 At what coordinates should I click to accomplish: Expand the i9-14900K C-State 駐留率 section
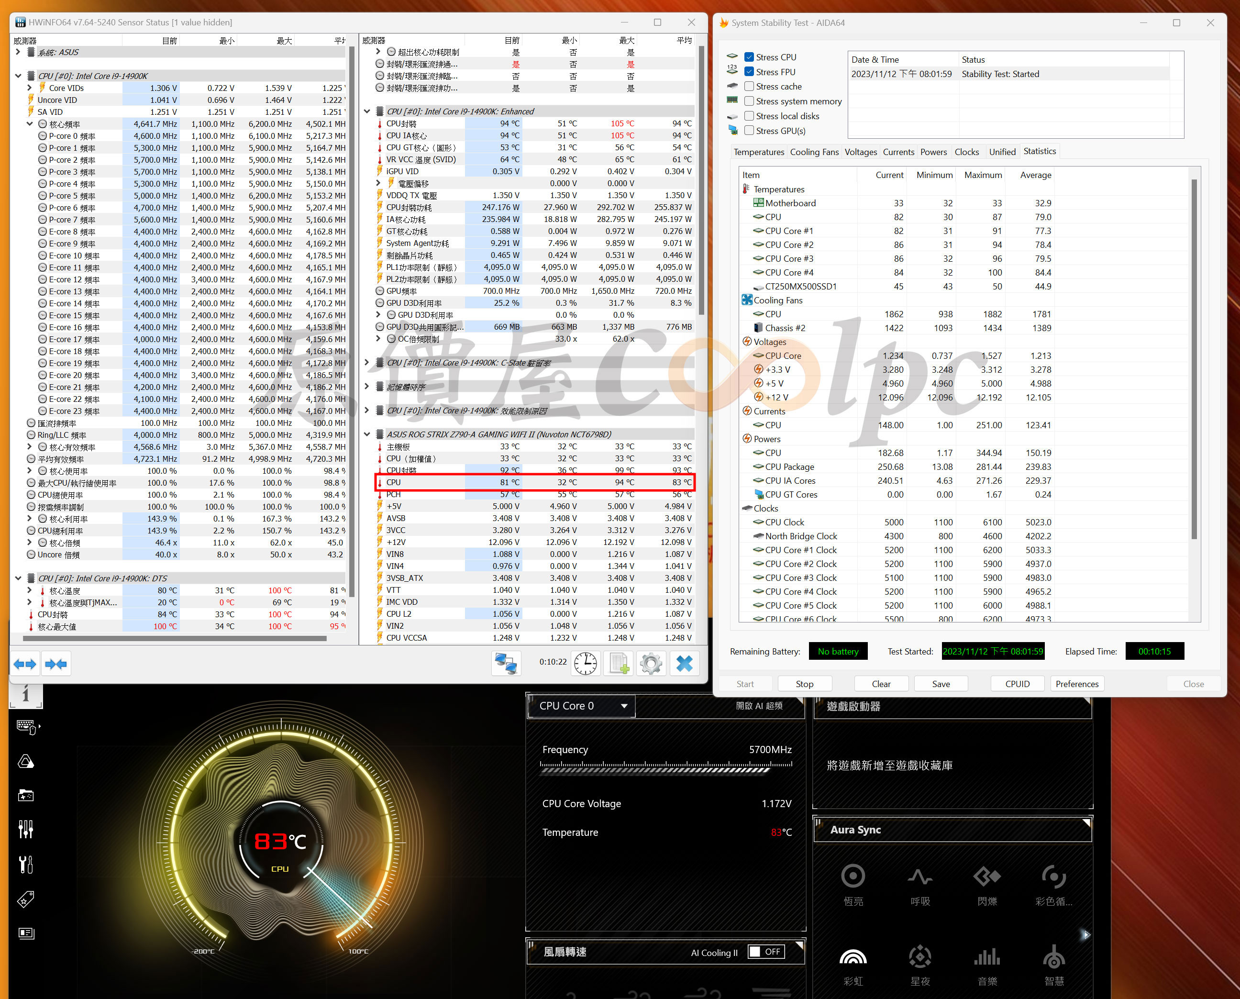tap(366, 363)
